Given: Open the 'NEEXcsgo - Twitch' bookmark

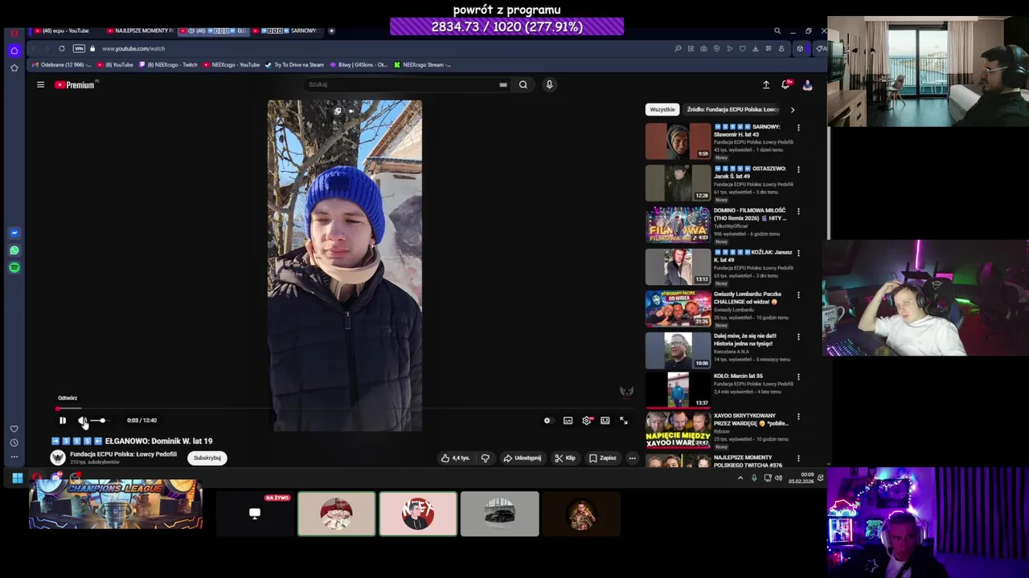Looking at the screenshot, I should click(168, 65).
